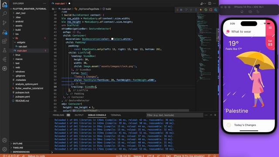
Task: Open the Accounts icon in activity bar
Action: tap(4, 140)
